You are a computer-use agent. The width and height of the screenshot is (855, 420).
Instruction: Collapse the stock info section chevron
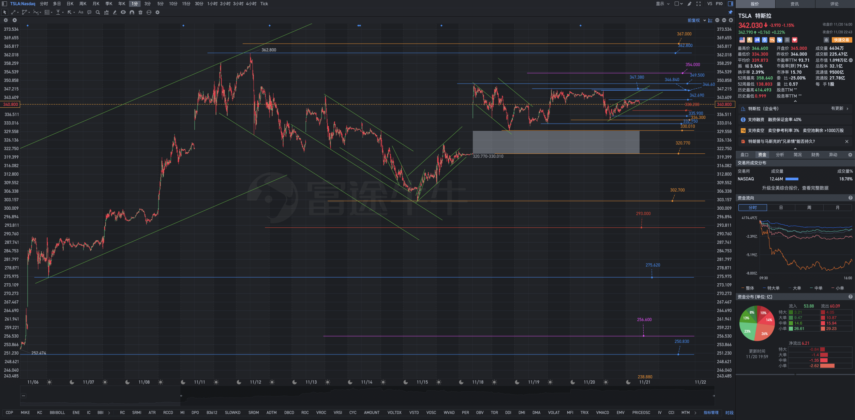(x=795, y=101)
